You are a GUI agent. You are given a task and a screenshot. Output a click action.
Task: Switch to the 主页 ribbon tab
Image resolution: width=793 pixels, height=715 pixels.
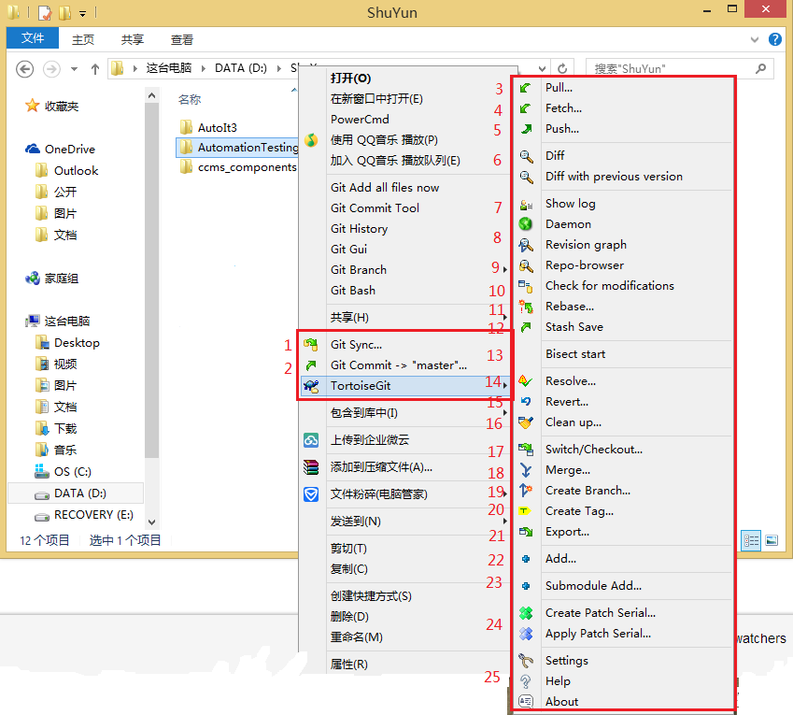click(83, 39)
